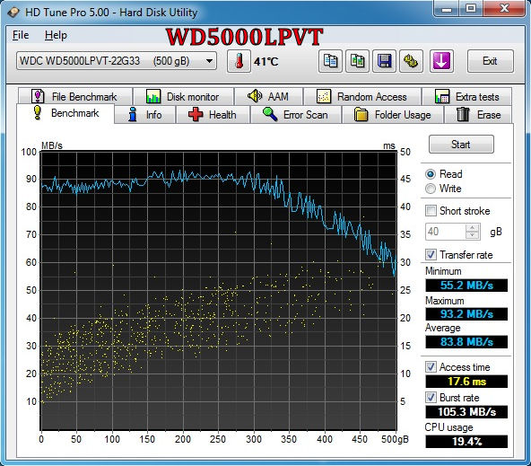Increase short stroke value with up arrow
Viewport: 531px width, 466px height.
coord(473,228)
